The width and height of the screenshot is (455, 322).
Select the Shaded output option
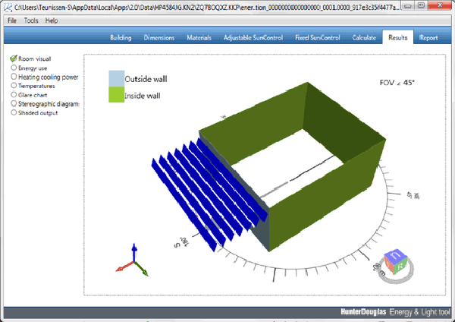pyautogui.click(x=14, y=112)
